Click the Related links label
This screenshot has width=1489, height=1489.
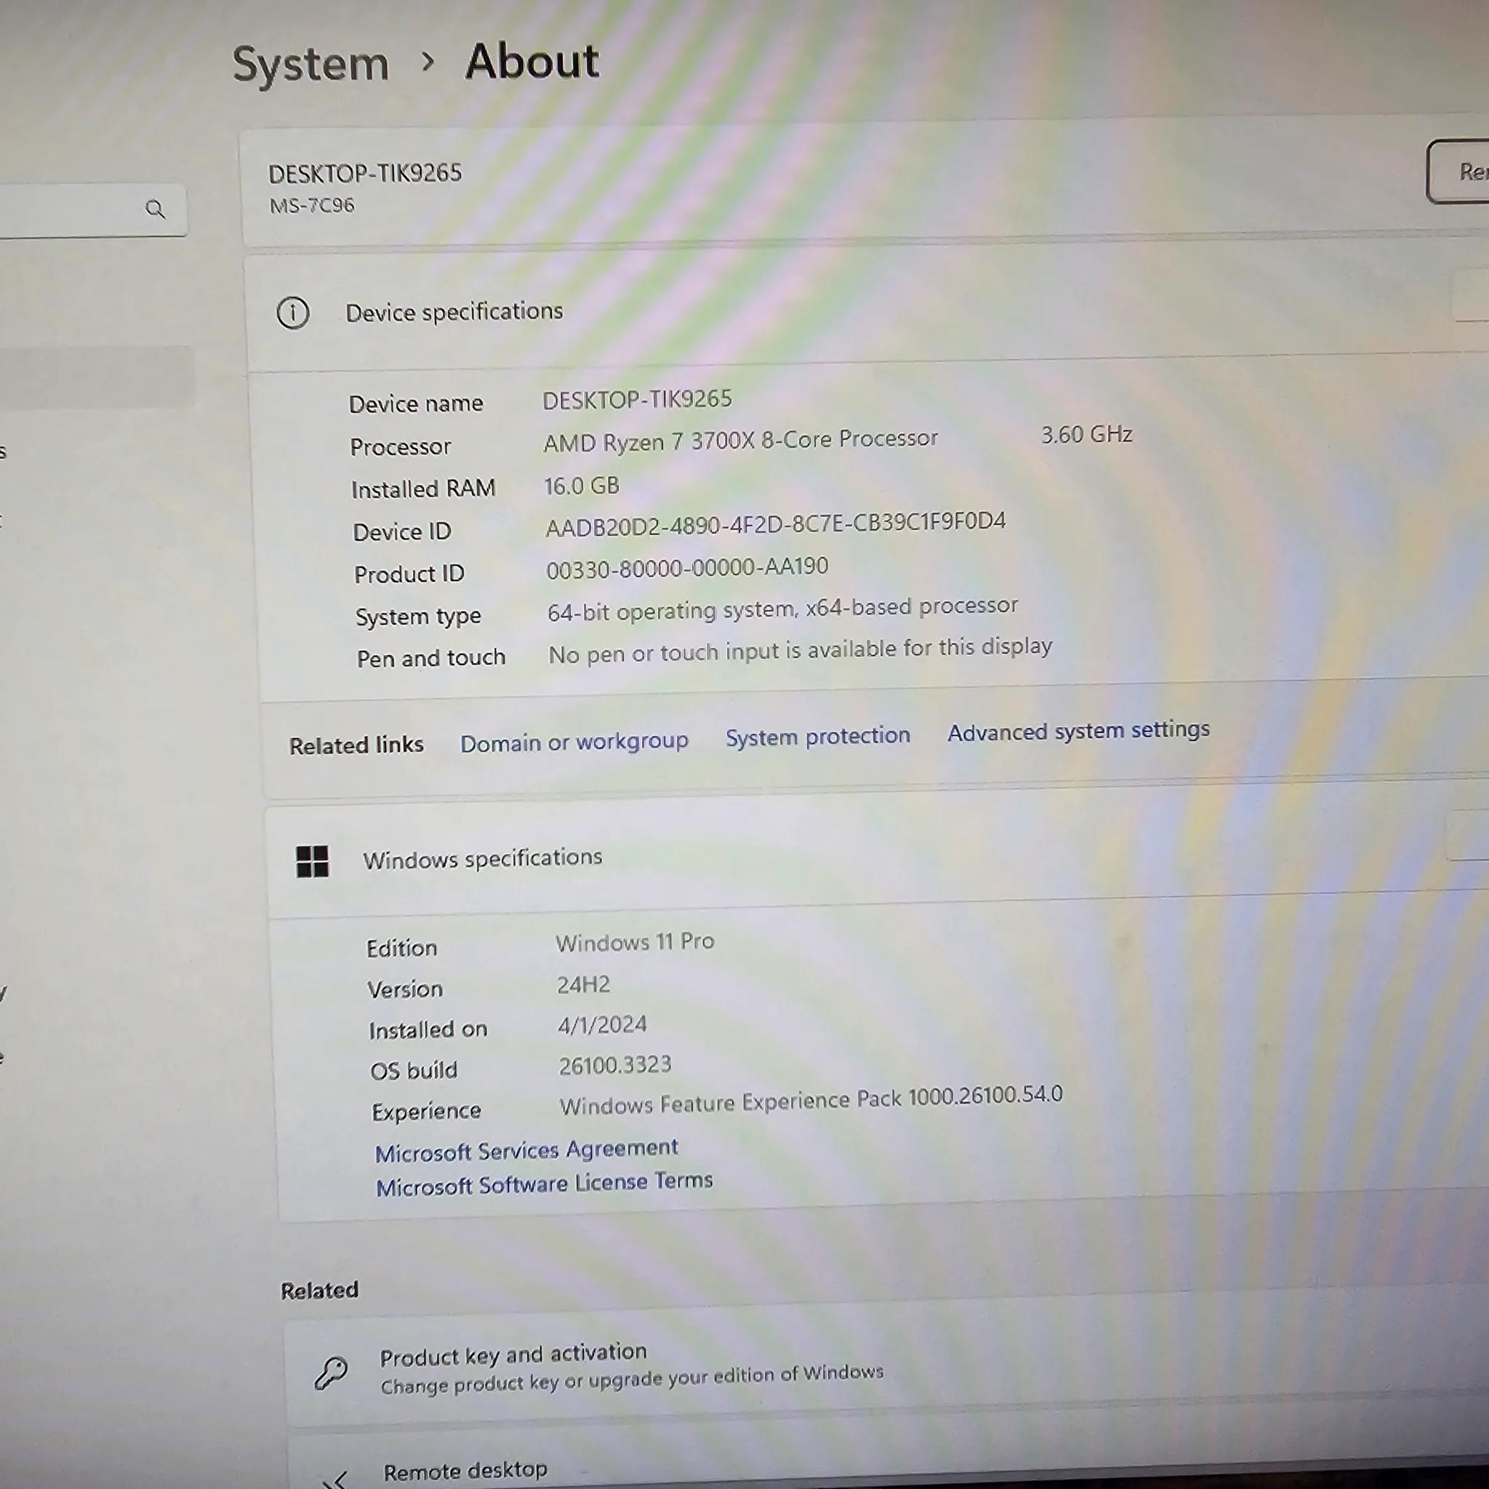point(356,745)
